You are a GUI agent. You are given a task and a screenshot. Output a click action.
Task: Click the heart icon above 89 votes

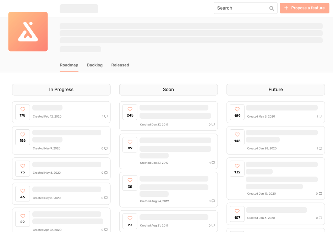pos(130,142)
